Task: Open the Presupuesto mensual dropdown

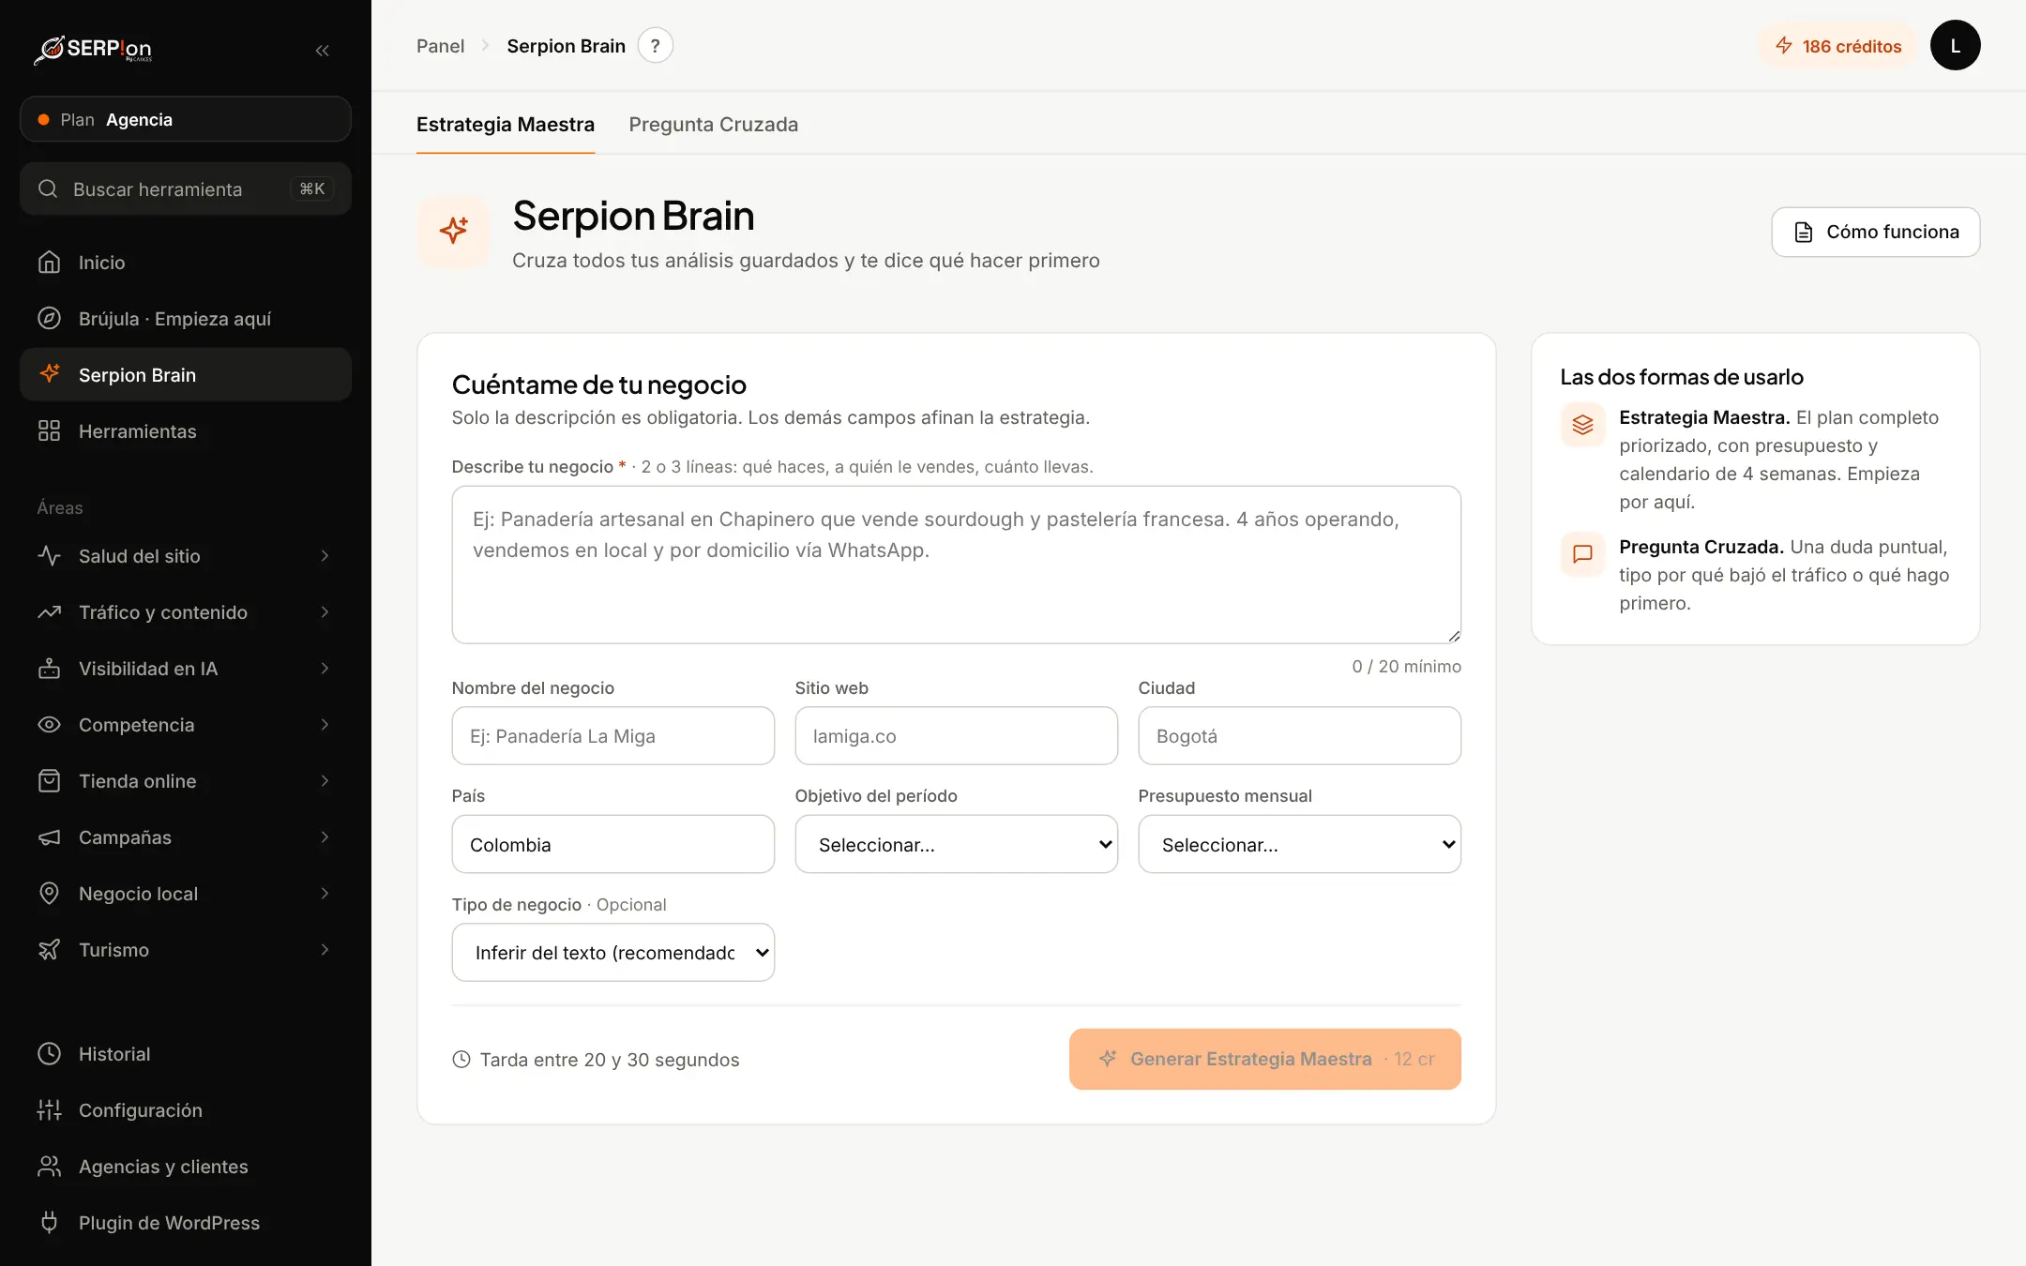Action: click(x=1299, y=844)
